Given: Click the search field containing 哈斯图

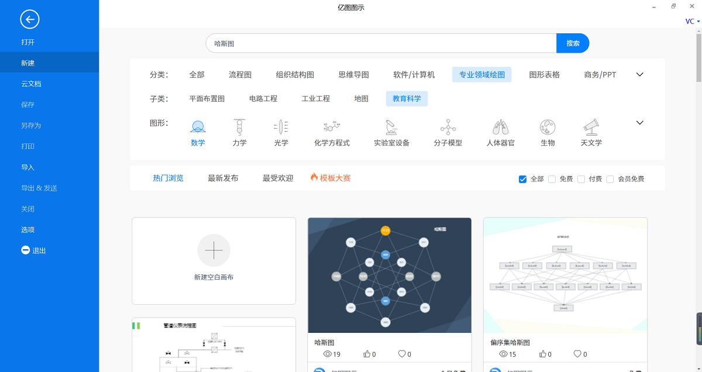Looking at the screenshot, I should [x=381, y=43].
